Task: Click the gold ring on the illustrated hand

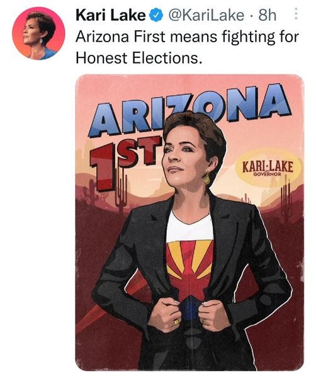Action: tap(177, 321)
